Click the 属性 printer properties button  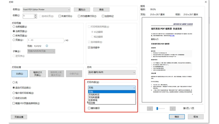(x=82, y=9)
